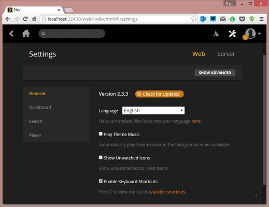Screen dimensions: 269x207
Task: Click the page vertical scrollbar
Action: point(264,120)
